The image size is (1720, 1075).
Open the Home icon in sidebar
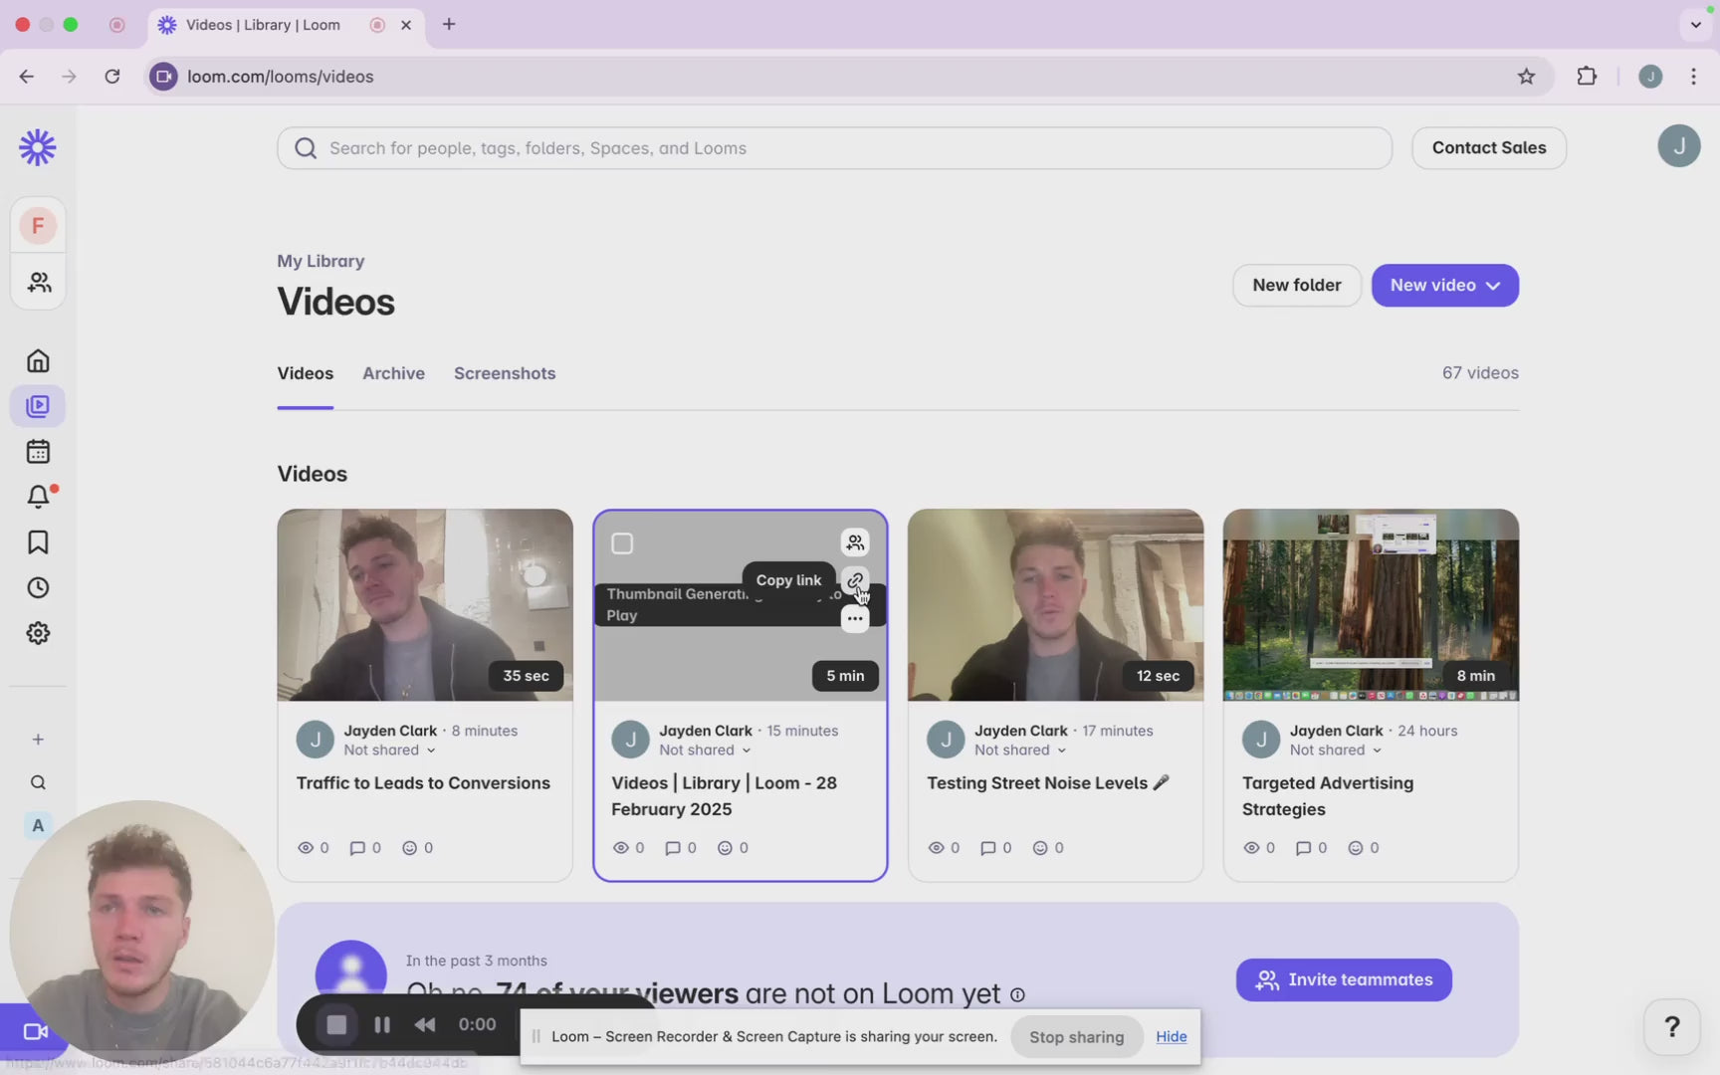pos(38,360)
